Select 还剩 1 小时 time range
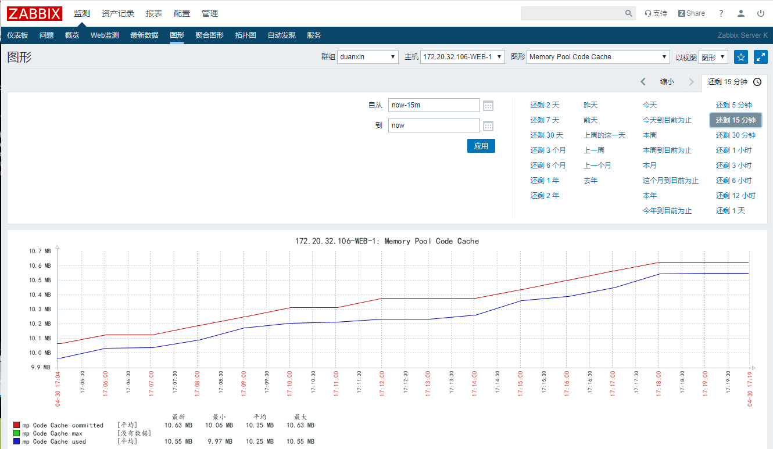Viewport: 773px width, 449px height. (x=733, y=150)
